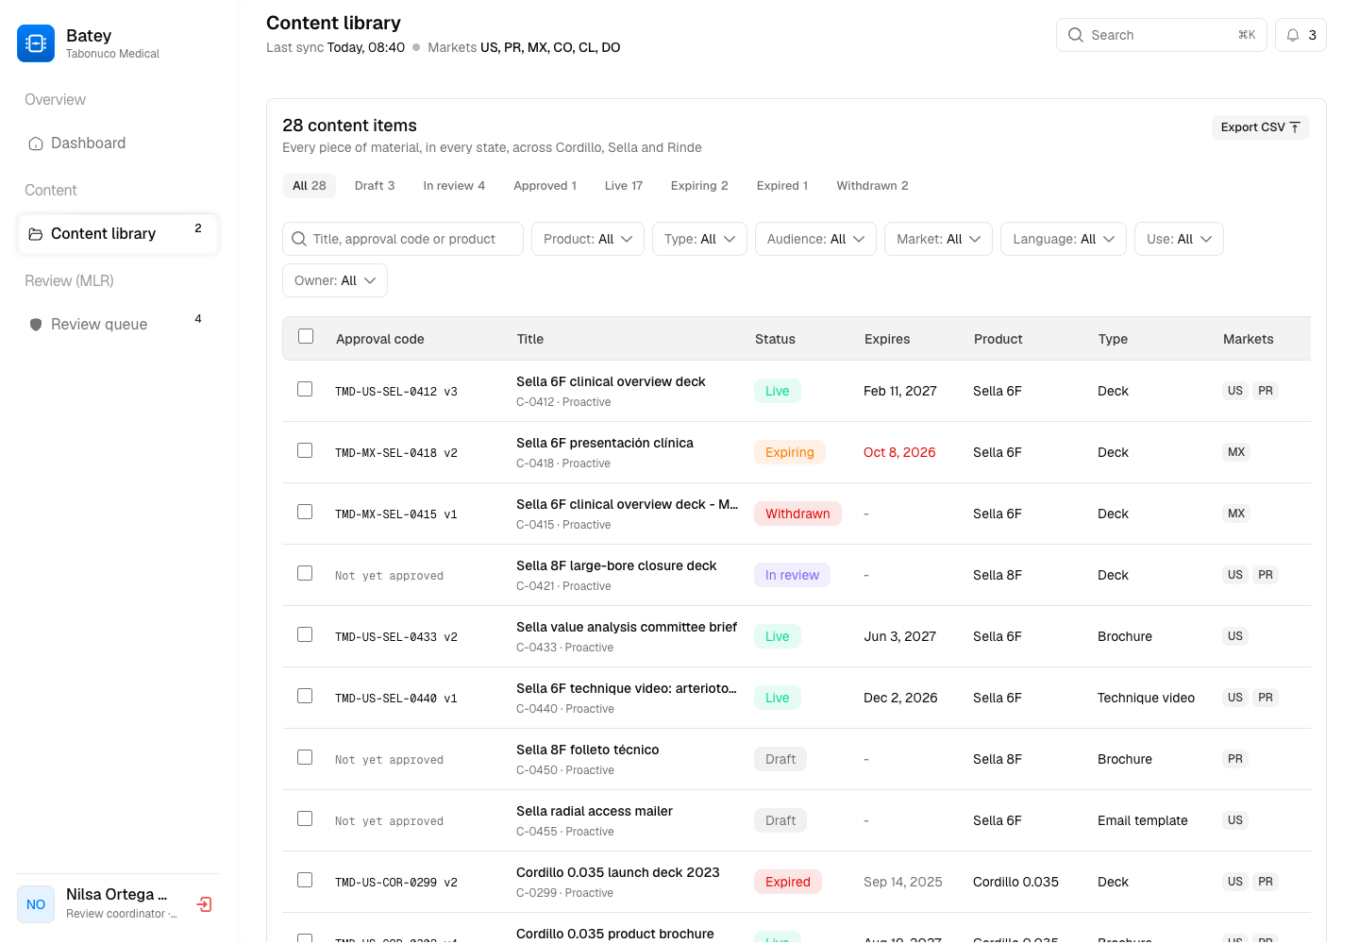Open the Type: All filter dropdown
This screenshot has height=944, width=1359.
click(x=699, y=239)
